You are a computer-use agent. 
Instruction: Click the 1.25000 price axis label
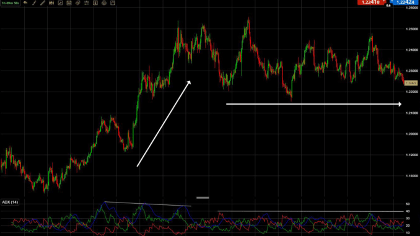tap(411, 29)
